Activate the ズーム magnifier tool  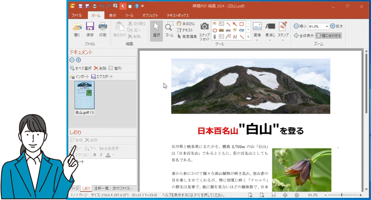169,27
